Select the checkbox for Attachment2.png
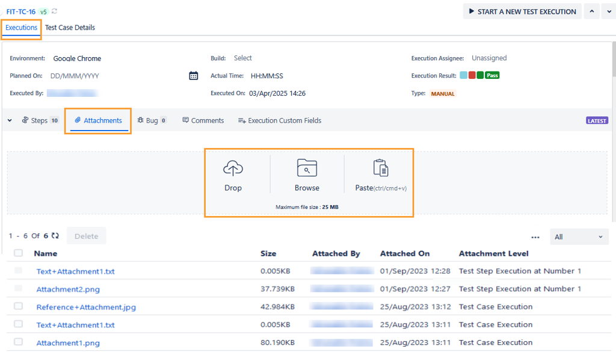The image size is (616, 352). [x=18, y=289]
